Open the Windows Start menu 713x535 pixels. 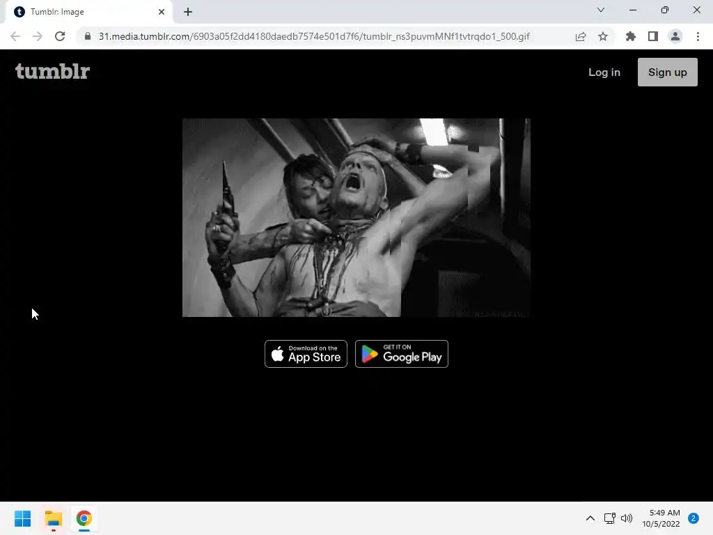click(23, 518)
